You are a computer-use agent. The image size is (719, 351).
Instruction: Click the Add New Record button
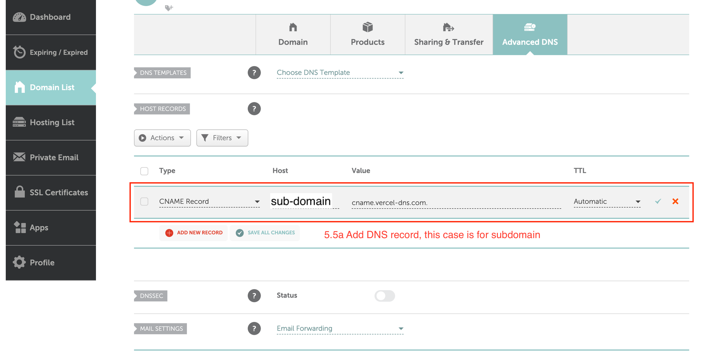click(x=194, y=233)
